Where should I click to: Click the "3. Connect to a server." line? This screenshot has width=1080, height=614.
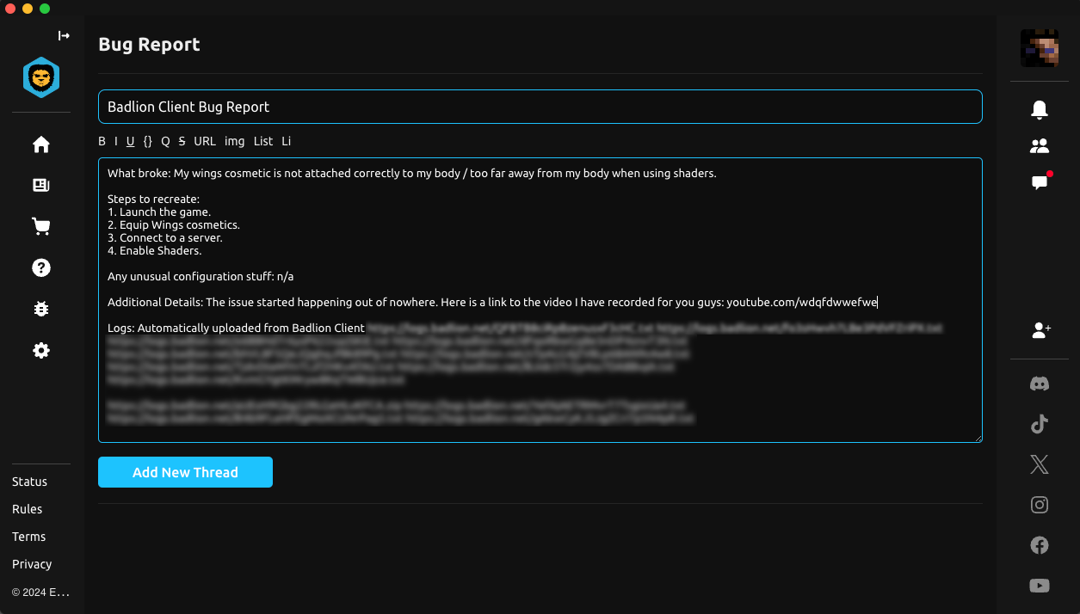tap(165, 238)
